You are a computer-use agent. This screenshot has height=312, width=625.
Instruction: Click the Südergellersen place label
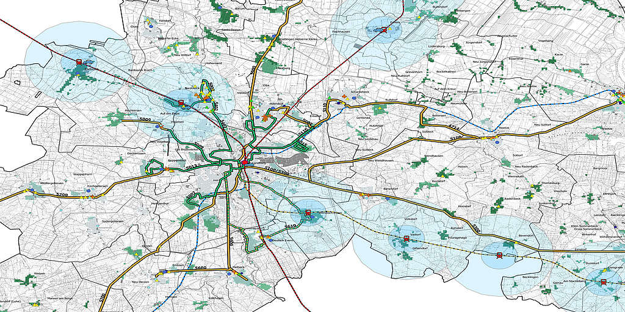[112, 221]
